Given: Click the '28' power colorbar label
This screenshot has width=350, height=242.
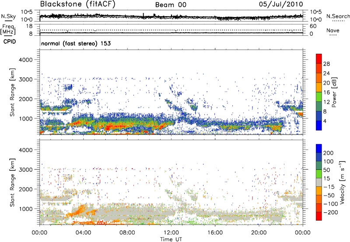Looking at the screenshot, I should click(326, 64).
